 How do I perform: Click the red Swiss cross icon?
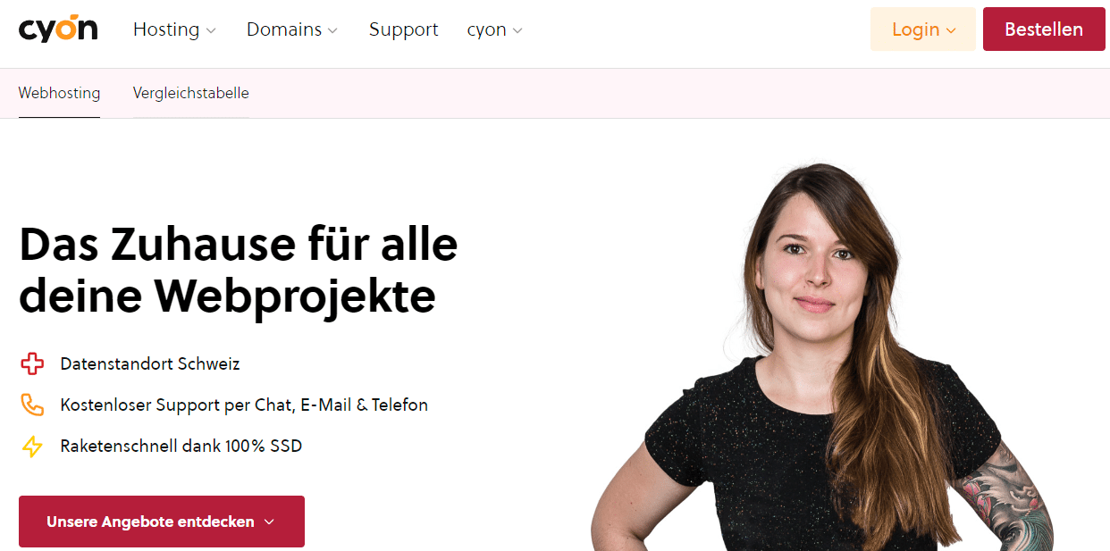coord(32,363)
